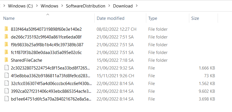Sort files by the Size column

pyautogui.click(x=195, y=18)
